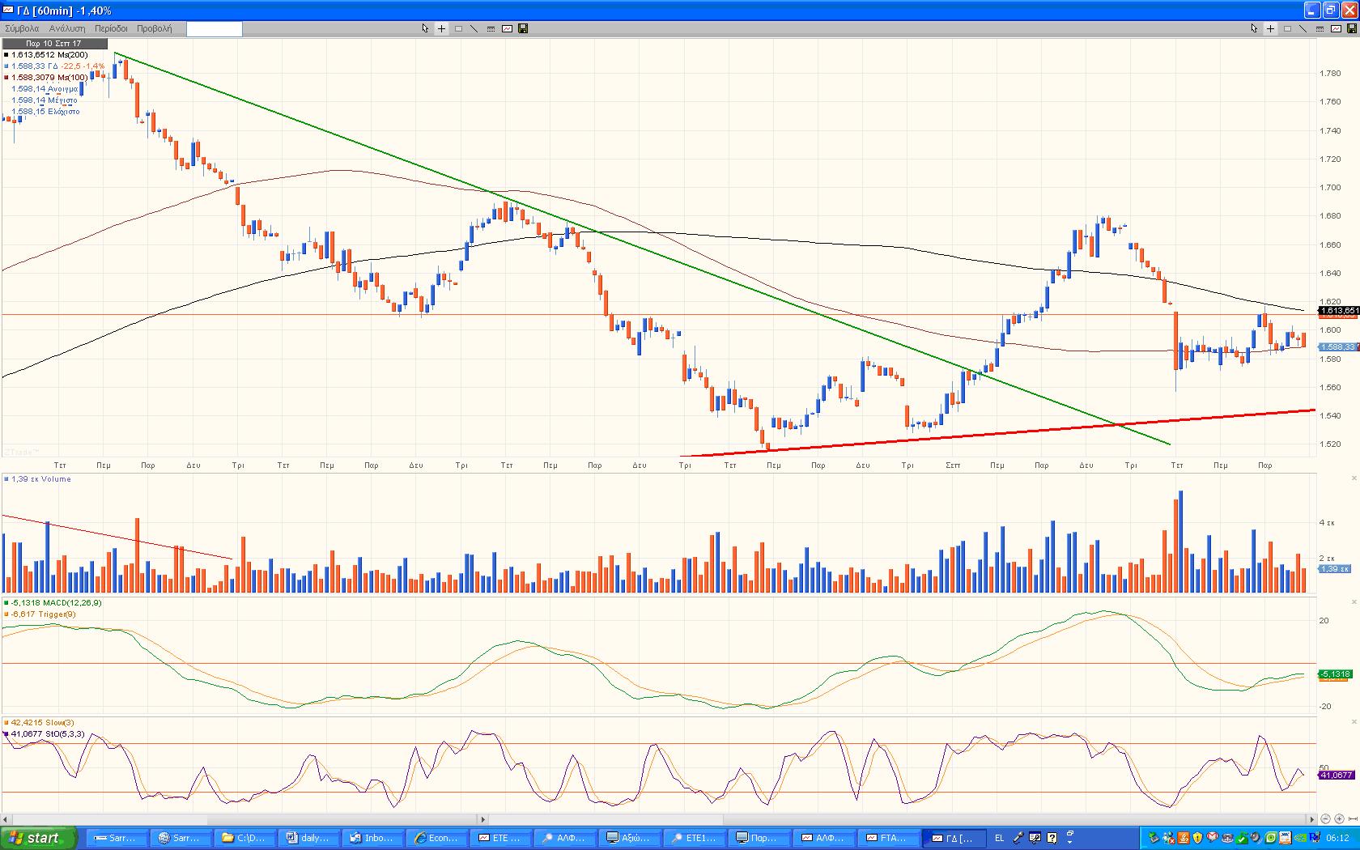Pick the trendline drawing tool in left toolbar
The width and height of the screenshot is (1360, 850).
pyautogui.click(x=474, y=28)
